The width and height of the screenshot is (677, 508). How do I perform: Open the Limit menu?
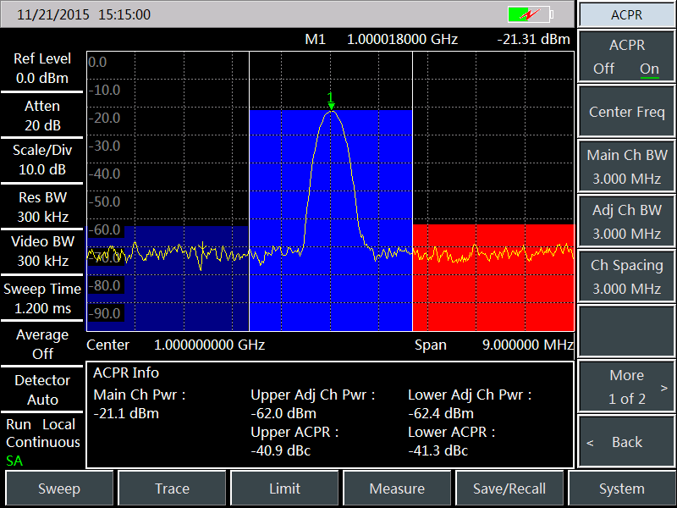click(284, 489)
